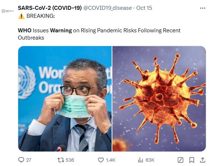Open the three-dot more options menu
The image size is (212, 166).
pos(203,8)
